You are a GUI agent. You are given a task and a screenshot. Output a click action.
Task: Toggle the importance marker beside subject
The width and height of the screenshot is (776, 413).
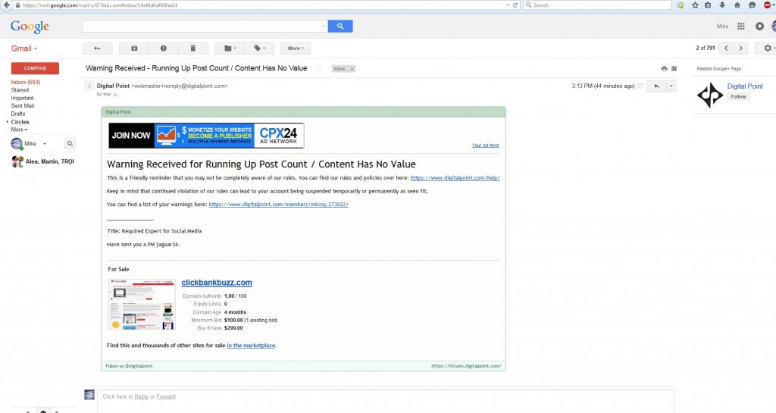coord(319,69)
